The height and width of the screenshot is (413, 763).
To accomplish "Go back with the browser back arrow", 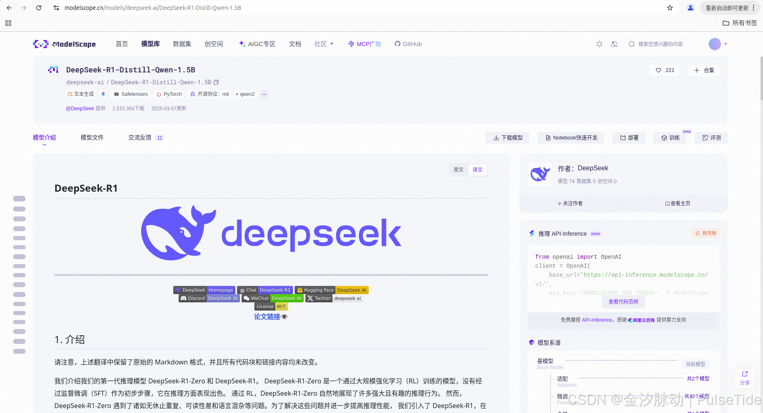I will point(9,8).
